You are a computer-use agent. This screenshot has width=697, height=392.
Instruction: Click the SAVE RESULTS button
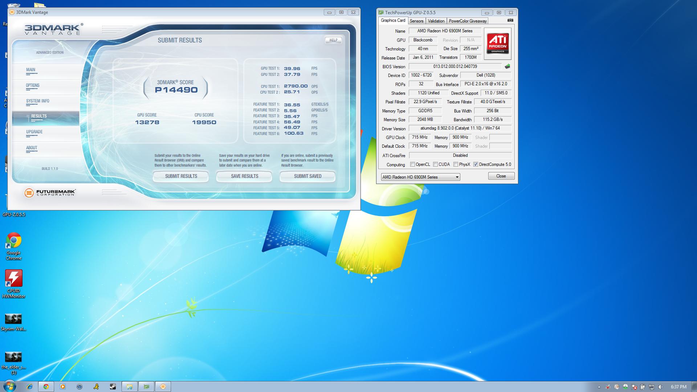[244, 176]
